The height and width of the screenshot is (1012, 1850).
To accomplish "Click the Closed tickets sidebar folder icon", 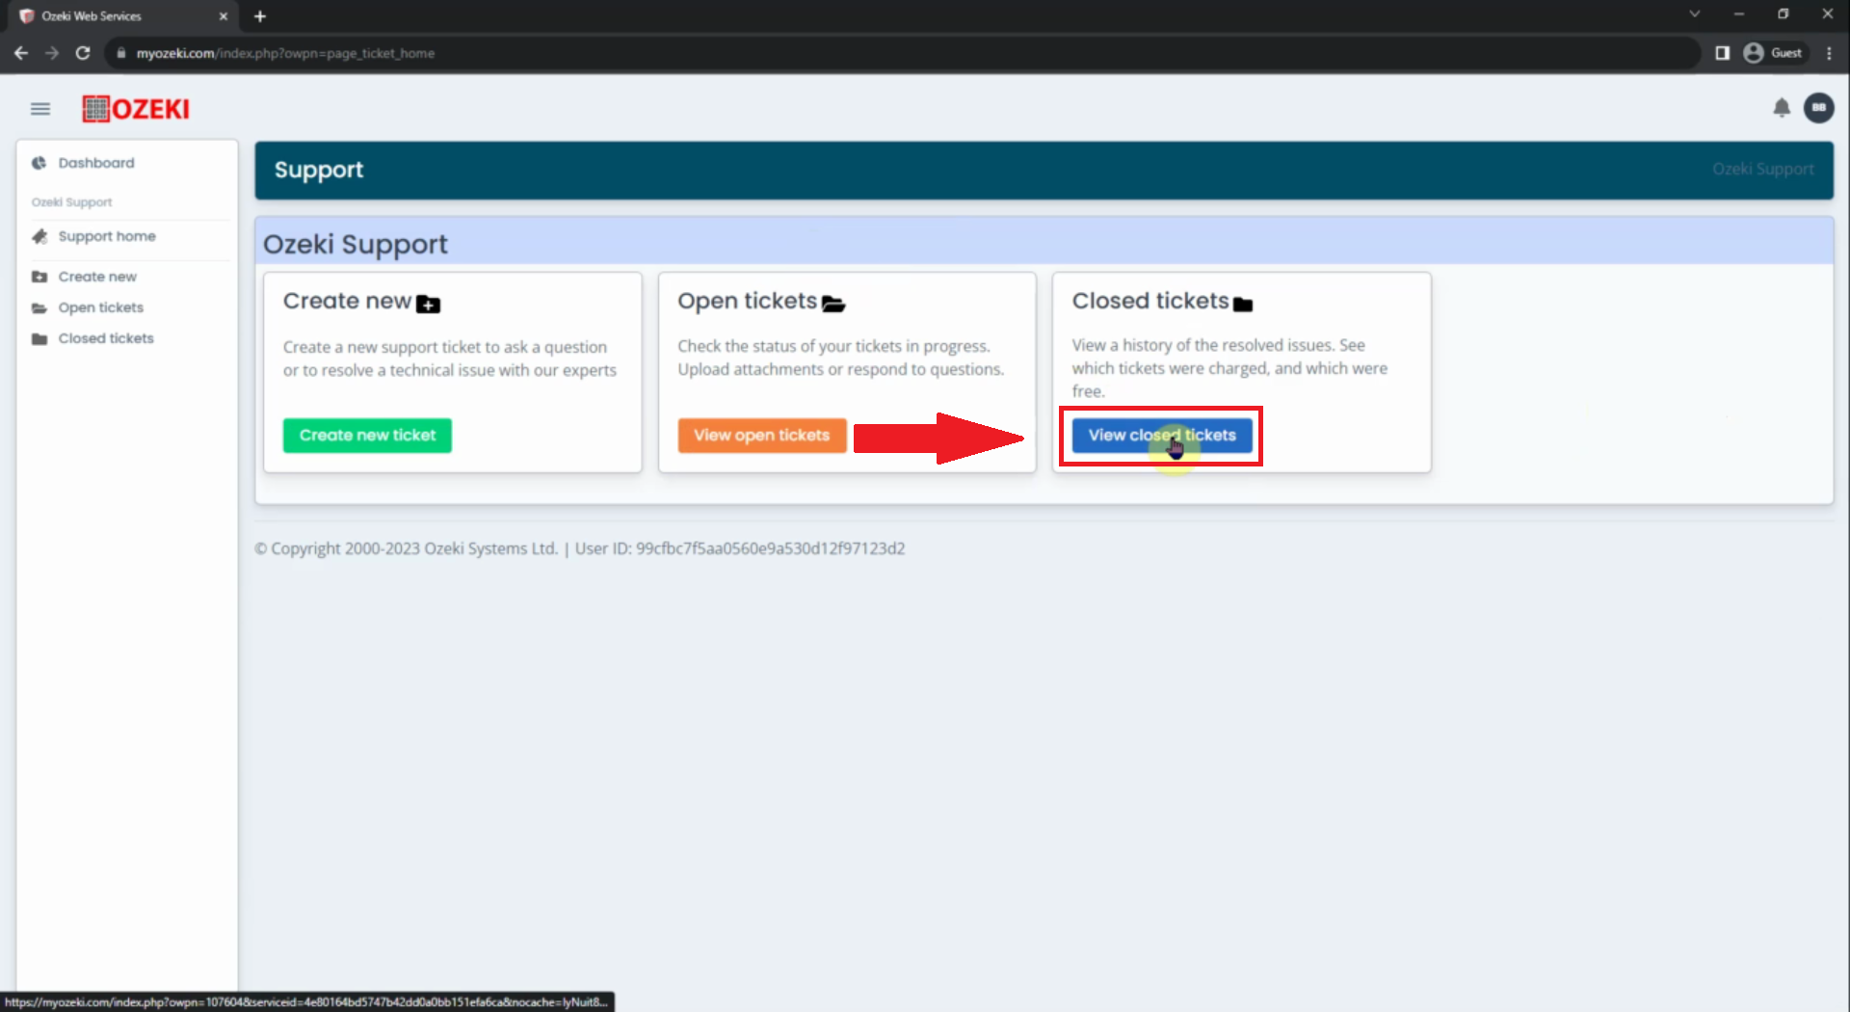I will 40,338.
